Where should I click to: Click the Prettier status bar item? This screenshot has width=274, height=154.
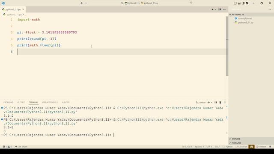point(261,147)
